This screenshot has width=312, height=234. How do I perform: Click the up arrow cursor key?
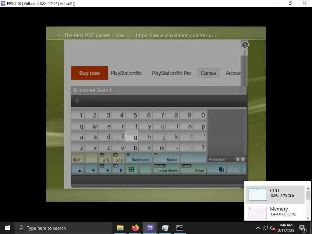(78, 169)
